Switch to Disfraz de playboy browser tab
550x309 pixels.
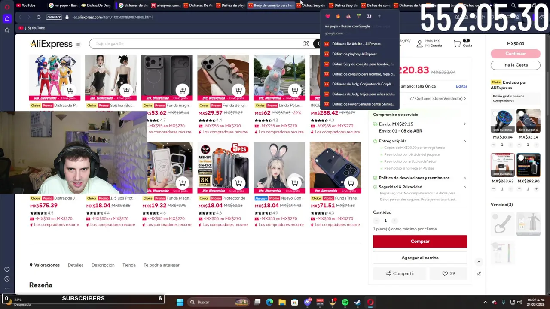pyautogui.click(x=231, y=6)
